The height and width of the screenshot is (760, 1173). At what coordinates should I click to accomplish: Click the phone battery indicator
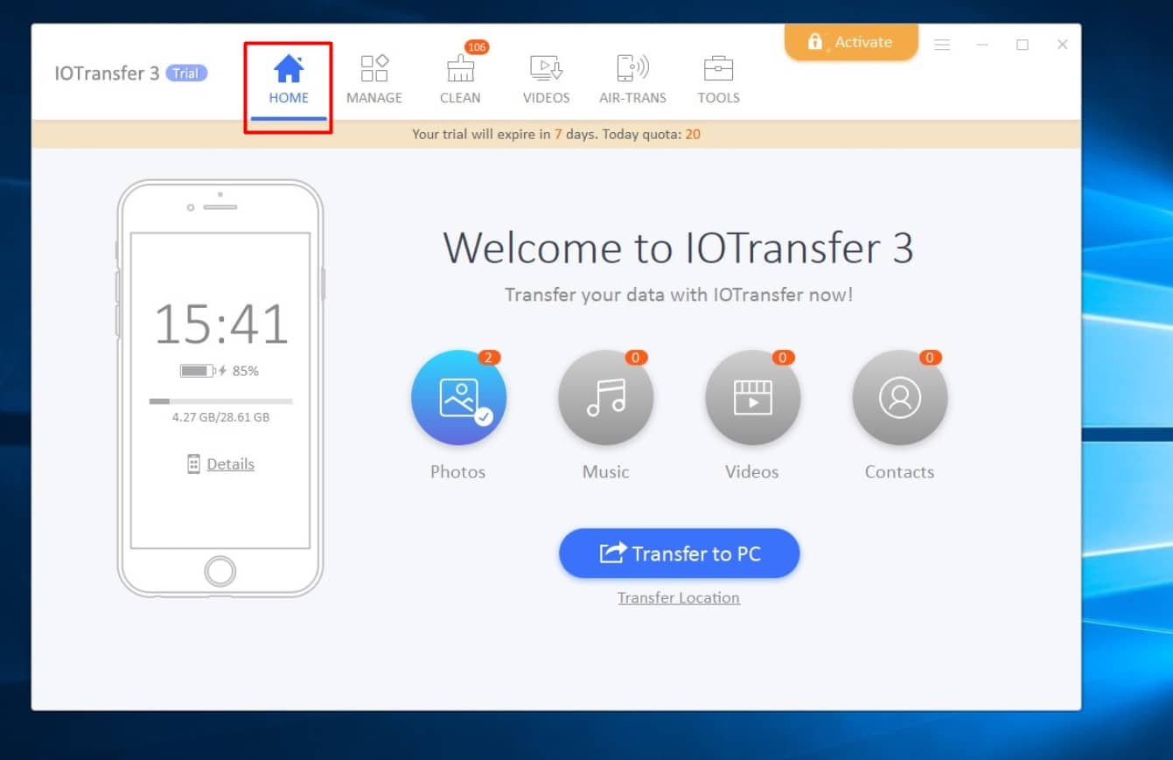click(x=197, y=371)
